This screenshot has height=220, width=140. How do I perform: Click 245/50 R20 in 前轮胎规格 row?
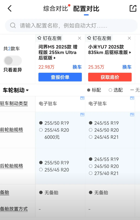[106, 130]
